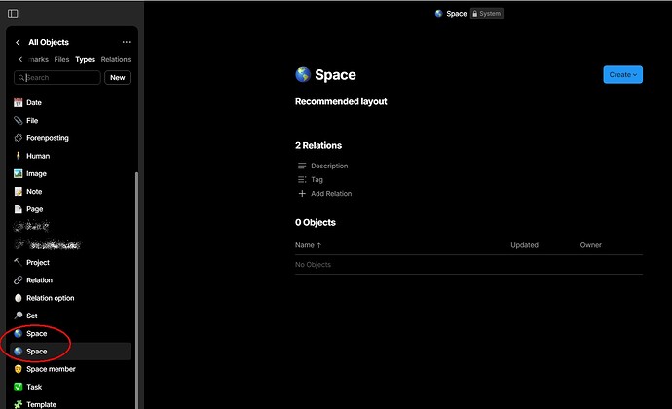Viewport: 672px width, 409px height.
Task: Switch to the partially visible marks tab
Action: click(x=39, y=59)
